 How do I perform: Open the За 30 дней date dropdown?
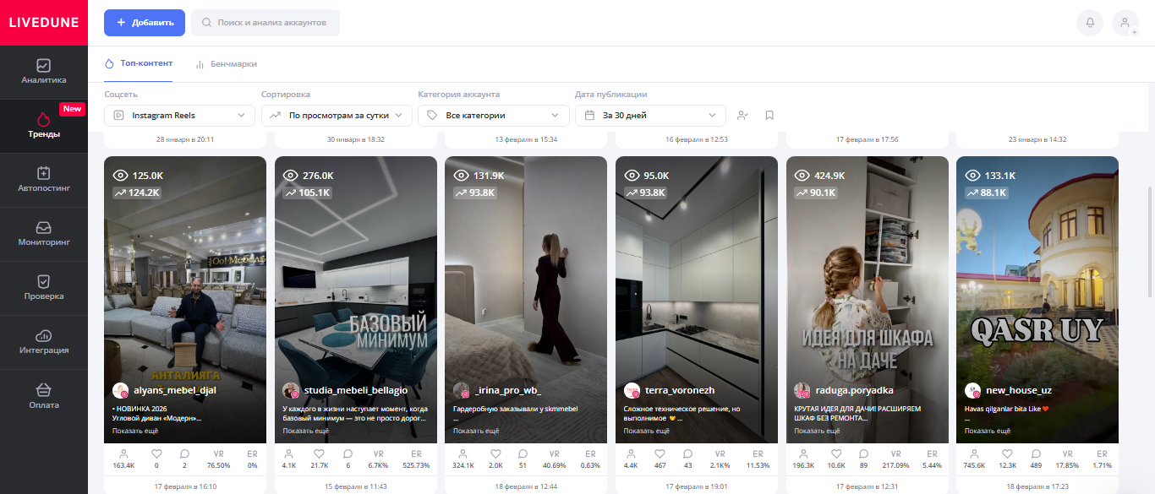pos(650,116)
